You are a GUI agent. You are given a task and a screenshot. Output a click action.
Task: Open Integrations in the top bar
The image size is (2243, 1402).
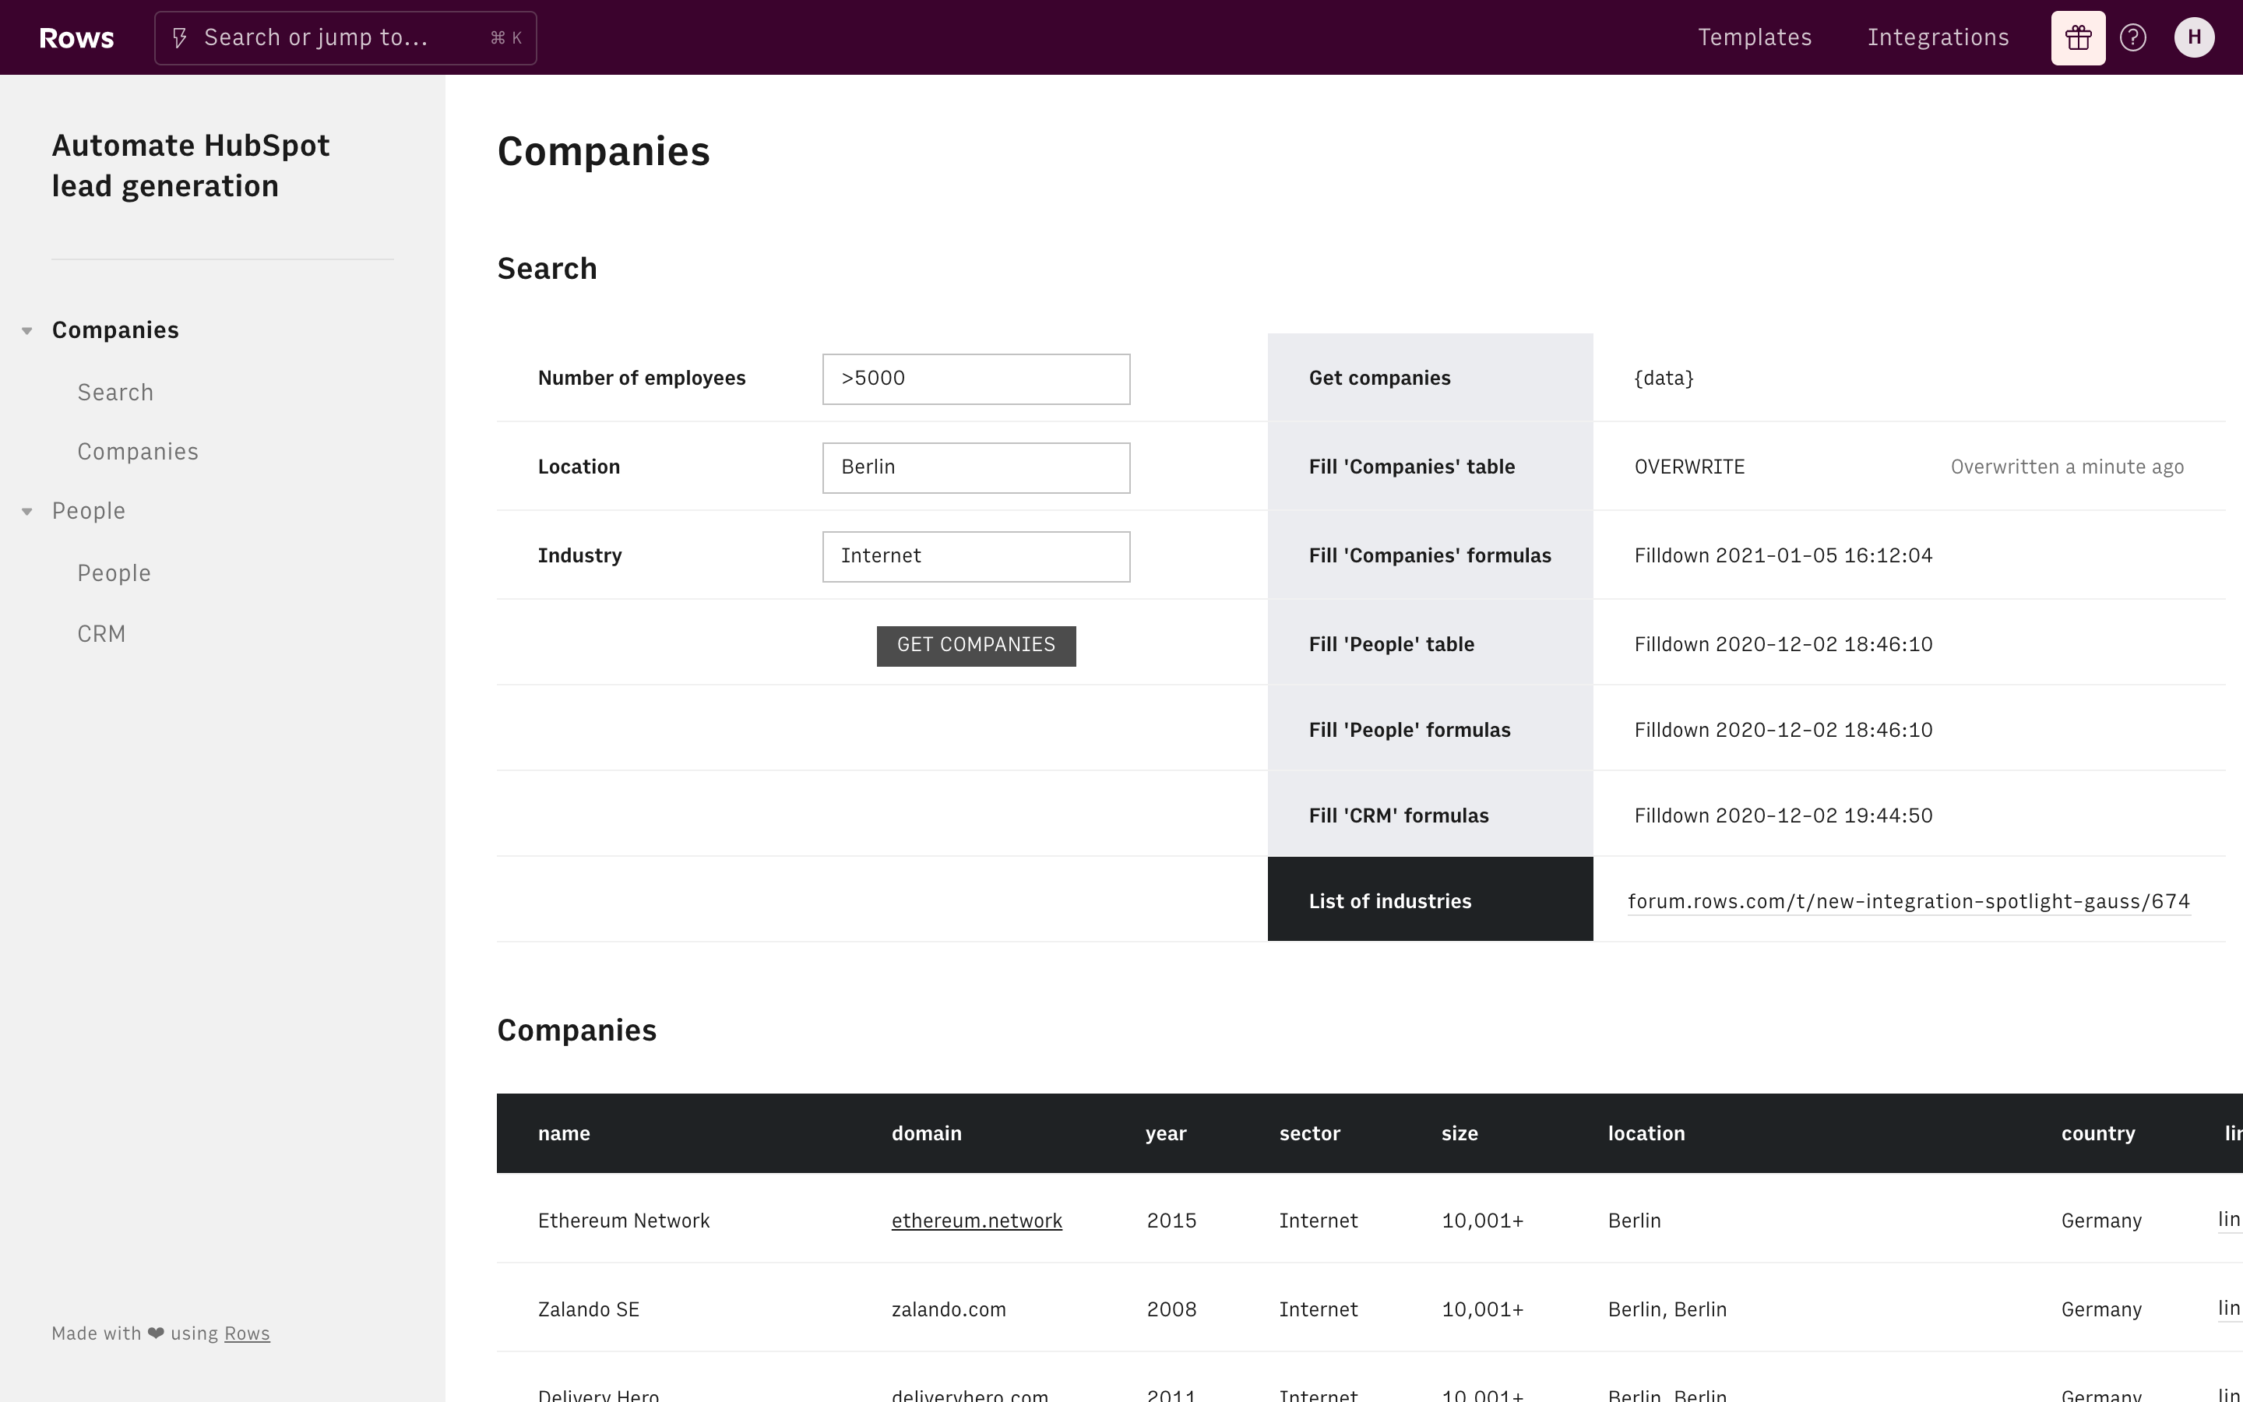1938,38
